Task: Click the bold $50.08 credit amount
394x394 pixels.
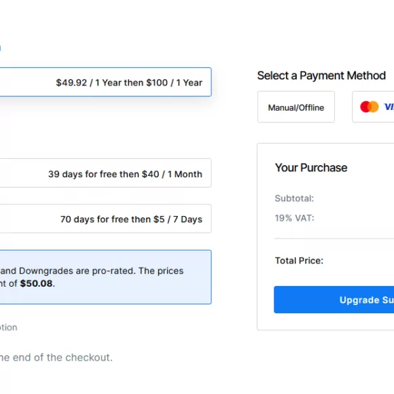Action: 37,283
